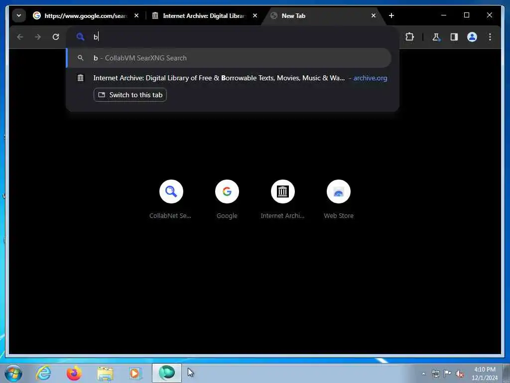Open the CollabNet Search shortcut
This screenshot has width=510, height=383.
171,199
